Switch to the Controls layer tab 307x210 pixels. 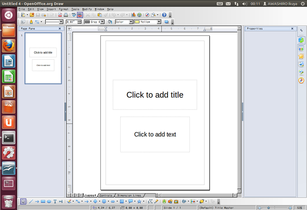(106, 196)
